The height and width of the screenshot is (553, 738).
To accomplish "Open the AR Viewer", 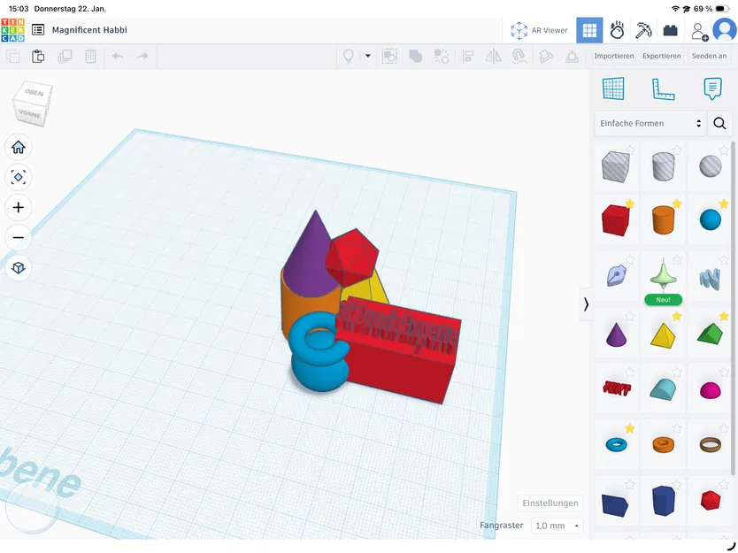I will [x=540, y=29].
